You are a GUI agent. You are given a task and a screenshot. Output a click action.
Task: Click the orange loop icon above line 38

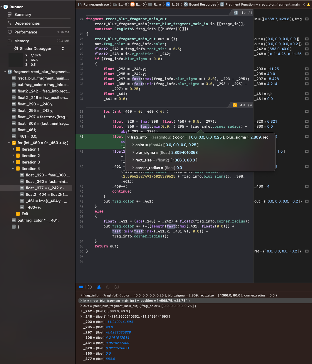[235, 105]
